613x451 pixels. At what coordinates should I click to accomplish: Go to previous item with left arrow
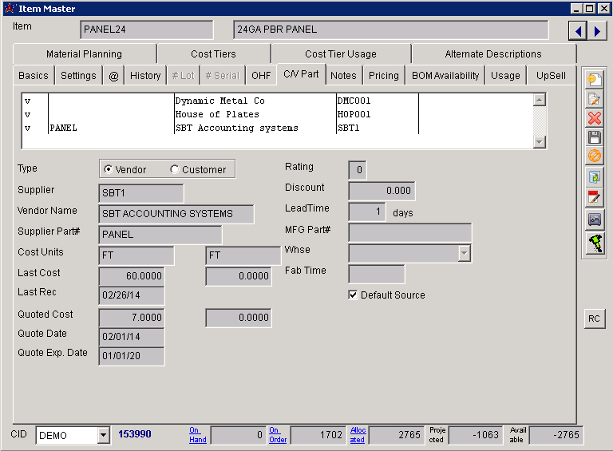577,31
